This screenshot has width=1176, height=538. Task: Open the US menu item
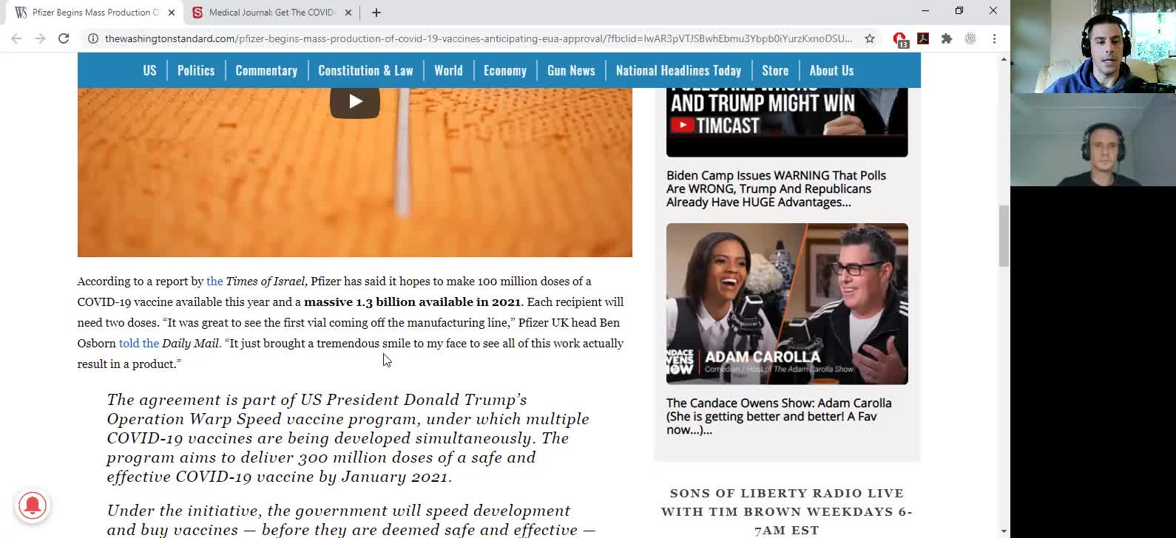pos(149,71)
